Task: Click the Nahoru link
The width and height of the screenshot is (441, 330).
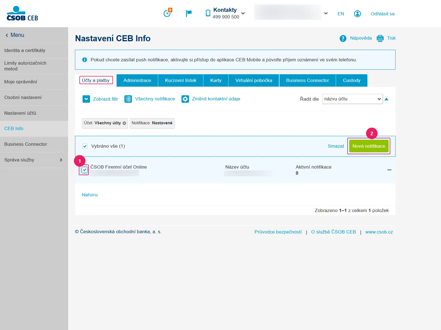Action: [90, 195]
